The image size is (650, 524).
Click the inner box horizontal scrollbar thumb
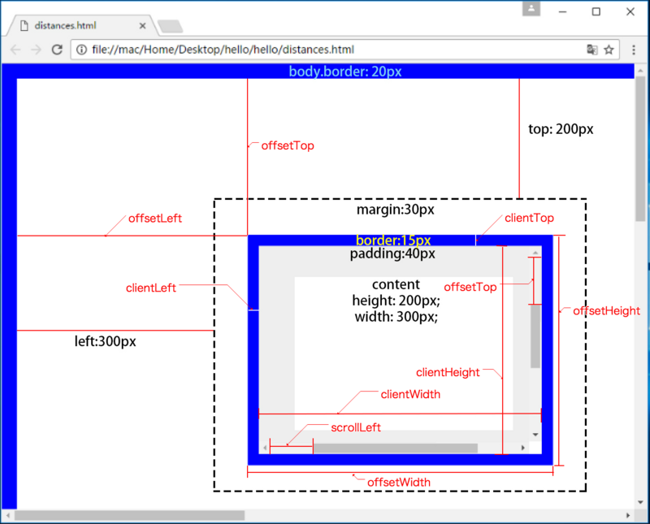coord(396,448)
